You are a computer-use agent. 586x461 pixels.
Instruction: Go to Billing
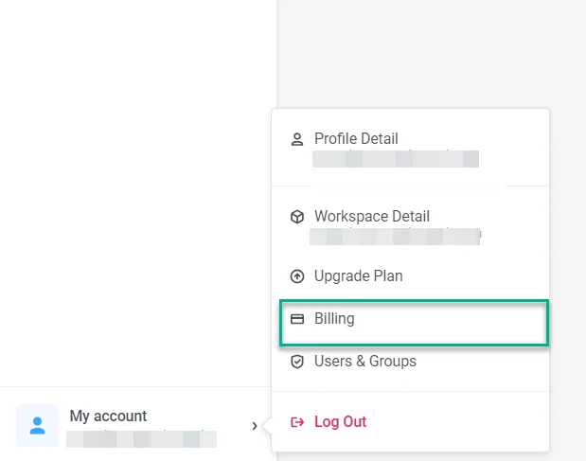(x=334, y=319)
